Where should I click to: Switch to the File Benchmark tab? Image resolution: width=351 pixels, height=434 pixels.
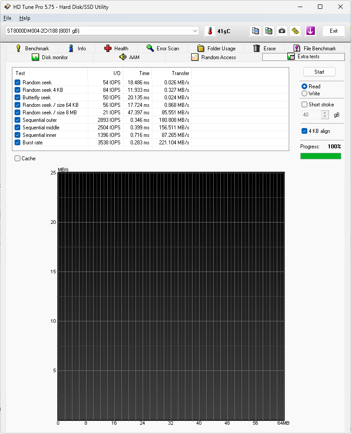pos(315,49)
